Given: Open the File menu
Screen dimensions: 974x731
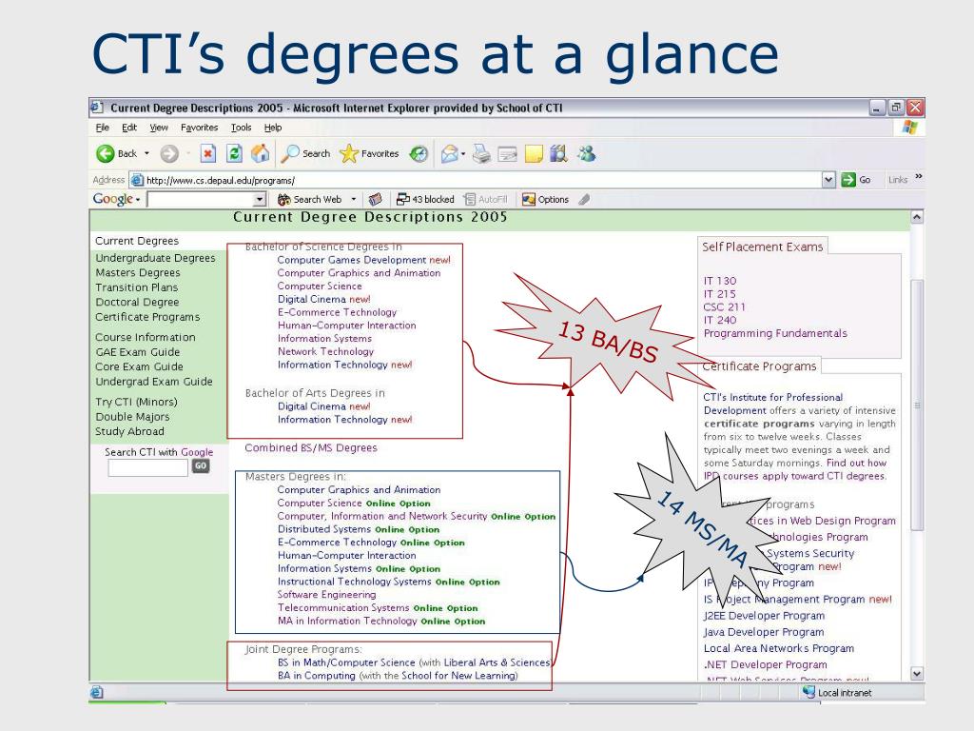Looking at the screenshot, I should click(103, 128).
